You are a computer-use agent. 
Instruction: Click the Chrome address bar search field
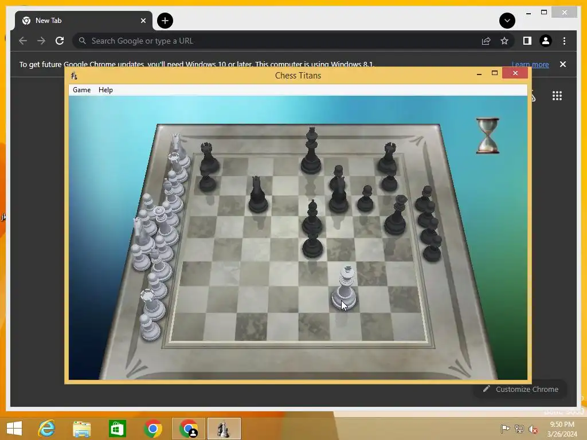pyautogui.click(x=277, y=41)
